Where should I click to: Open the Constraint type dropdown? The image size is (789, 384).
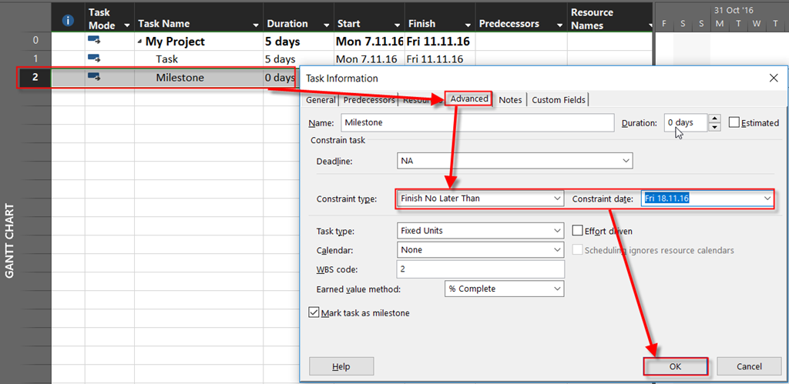[x=557, y=199]
